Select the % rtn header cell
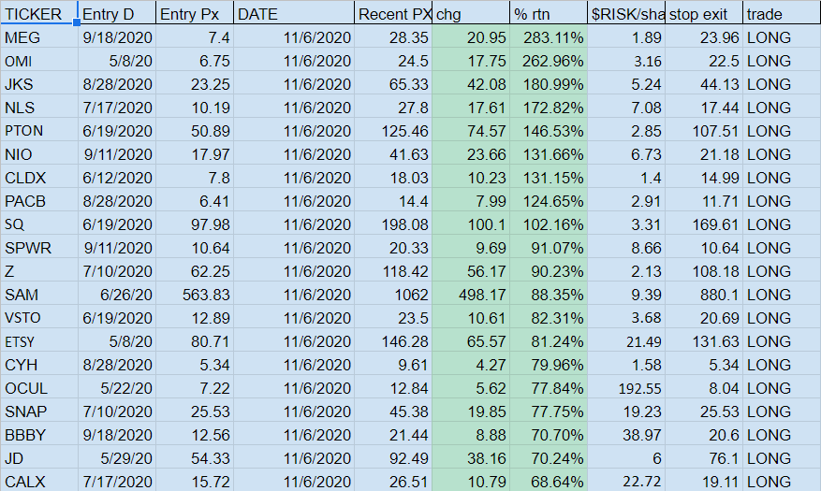The width and height of the screenshot is (821, 491). (x=549, y=14)
